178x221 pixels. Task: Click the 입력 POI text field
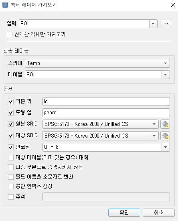click(84, 24)
